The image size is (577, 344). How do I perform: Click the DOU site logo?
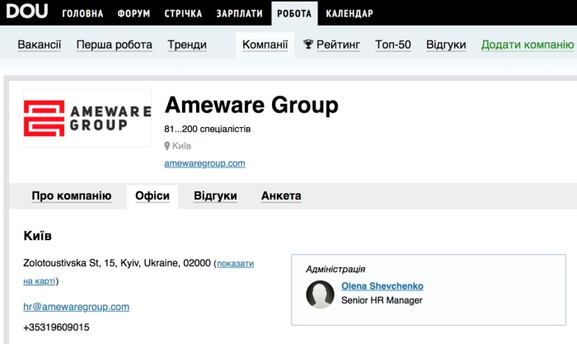[x=27, y=12]
